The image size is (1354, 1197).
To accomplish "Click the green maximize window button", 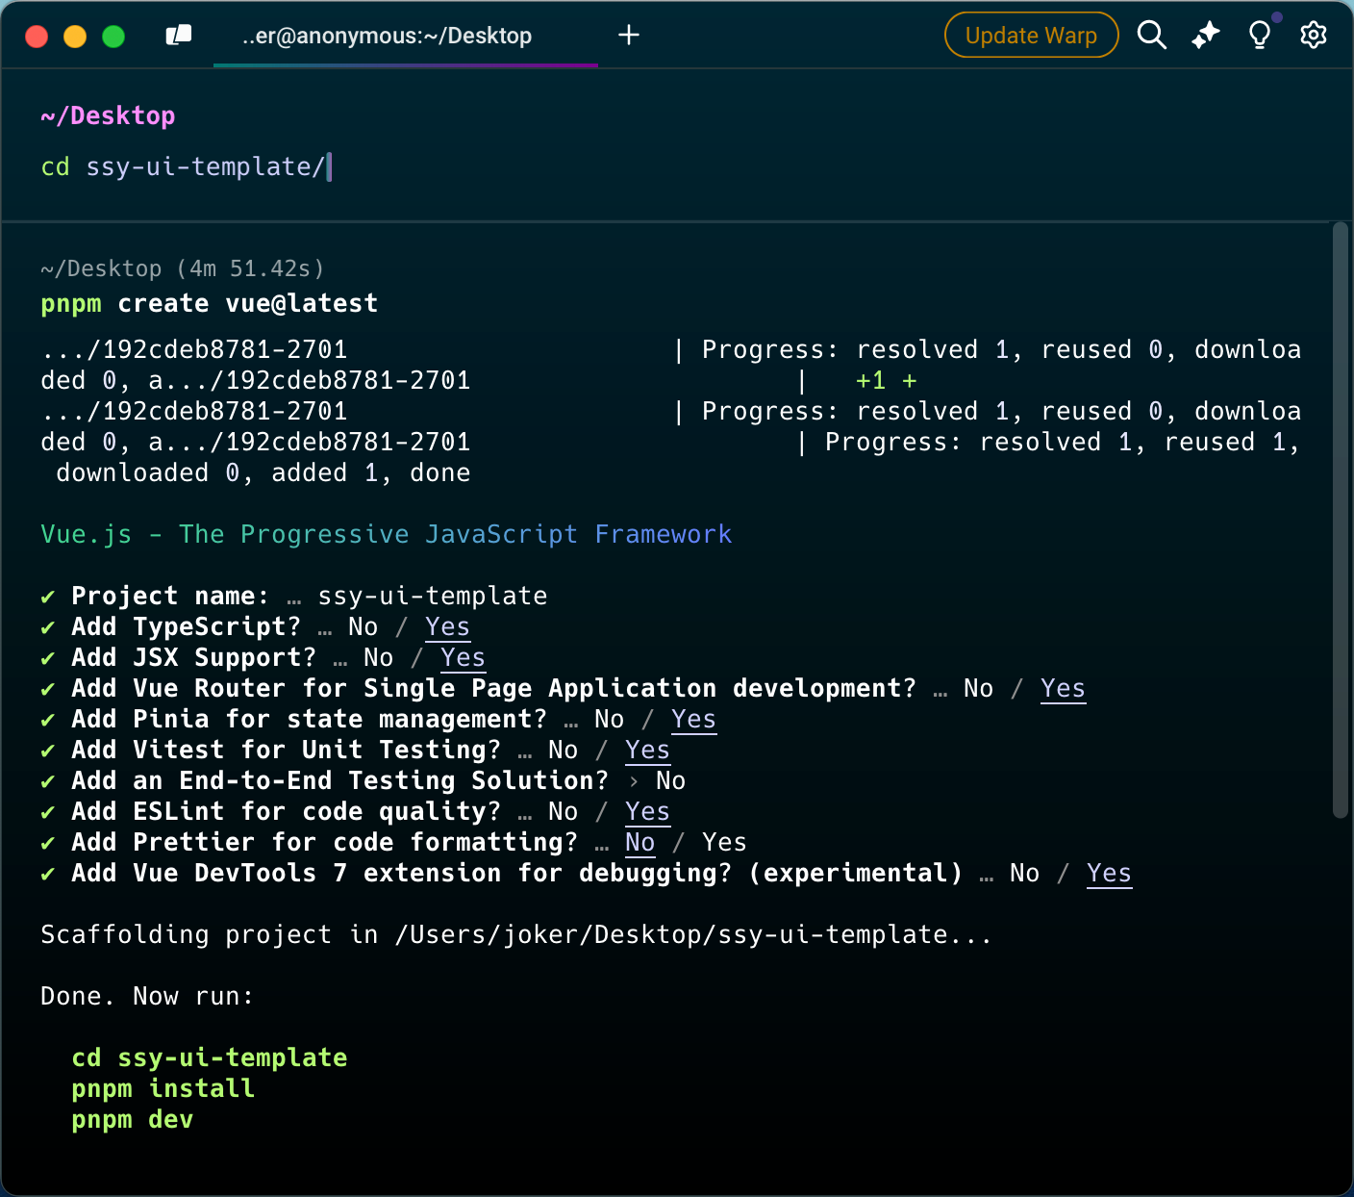I will pos(113,37).
